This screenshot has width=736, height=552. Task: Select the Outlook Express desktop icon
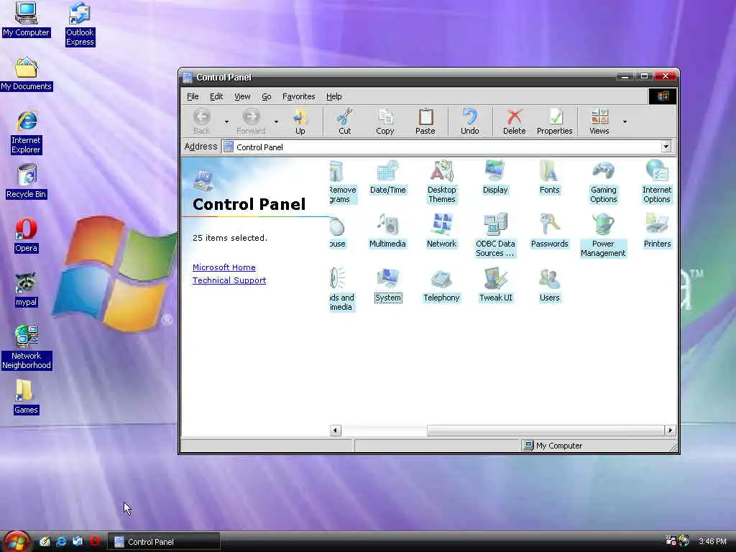click(x=80, y=24)
